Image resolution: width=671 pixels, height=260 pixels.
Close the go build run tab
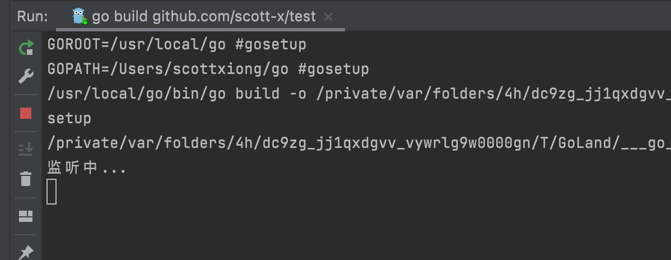328,17
